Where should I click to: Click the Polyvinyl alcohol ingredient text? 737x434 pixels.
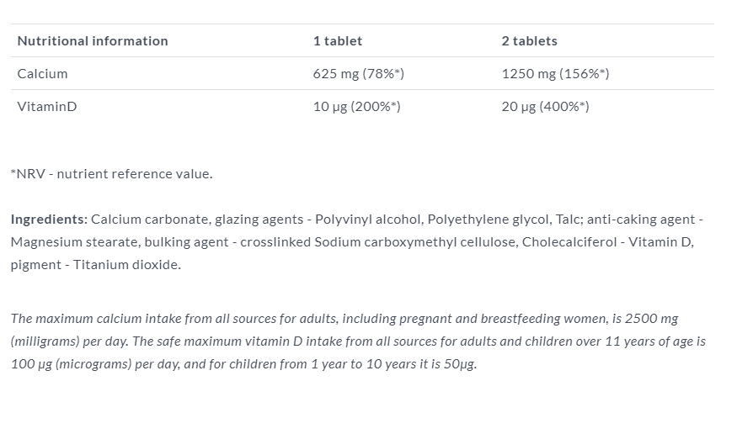click(x=369, y=220)
